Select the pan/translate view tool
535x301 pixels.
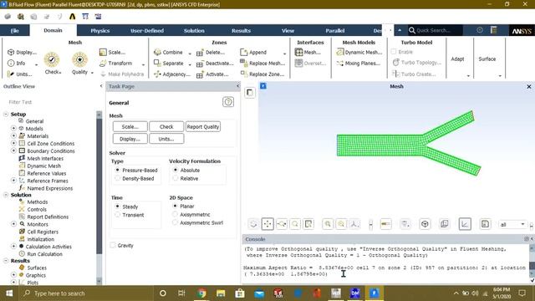click(267, 224)
